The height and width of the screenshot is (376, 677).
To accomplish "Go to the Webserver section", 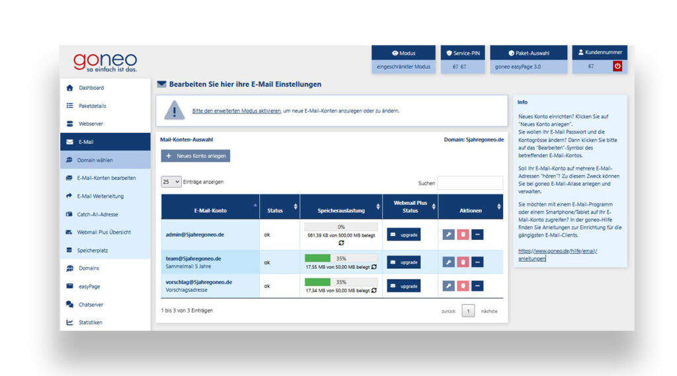I will tap(105, 124).
